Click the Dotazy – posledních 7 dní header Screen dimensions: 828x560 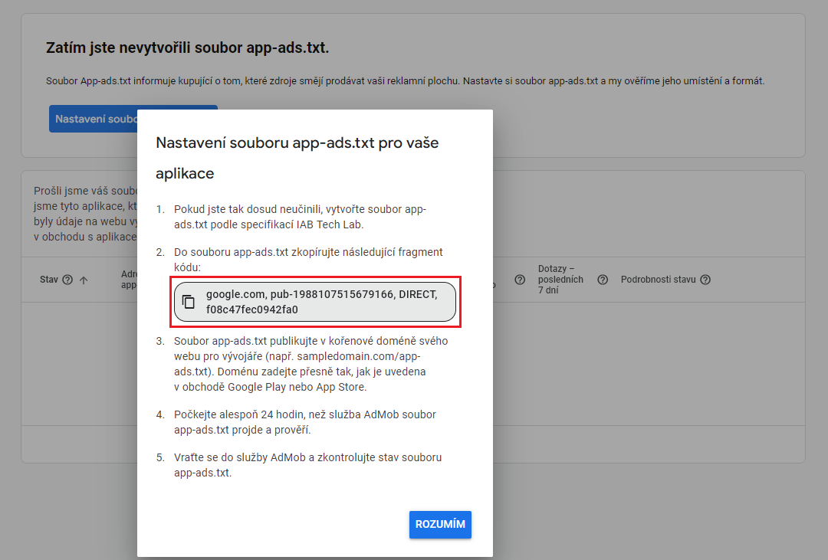coord(560,280)
